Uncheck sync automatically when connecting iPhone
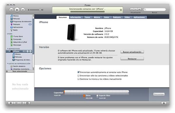175x113 pixels. pos(78,72)
